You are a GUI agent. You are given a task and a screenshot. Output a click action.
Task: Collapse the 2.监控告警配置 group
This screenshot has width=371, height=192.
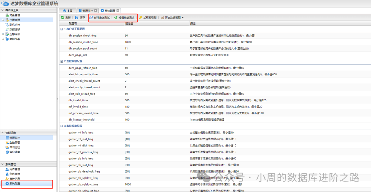coord(62,61)
